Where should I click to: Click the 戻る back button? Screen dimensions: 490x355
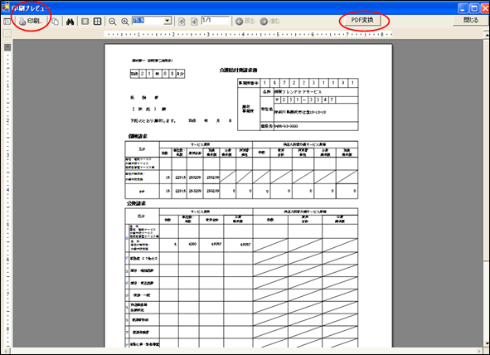(245, 22)
